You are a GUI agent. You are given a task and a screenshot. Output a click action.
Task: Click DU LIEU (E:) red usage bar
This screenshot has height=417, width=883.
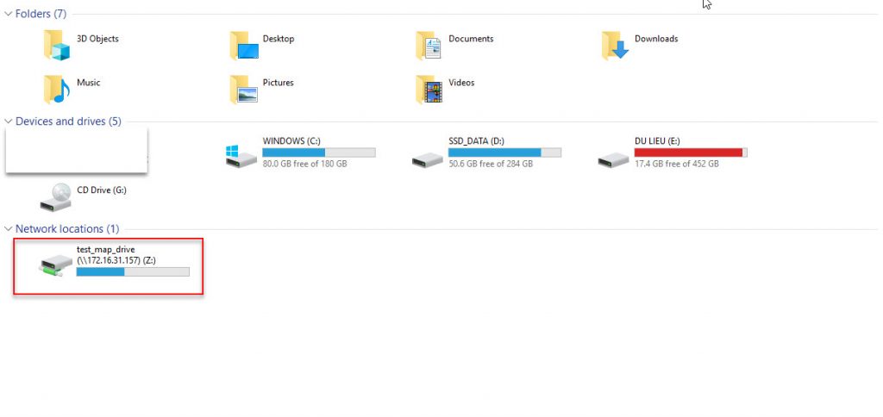click(691, 152)
